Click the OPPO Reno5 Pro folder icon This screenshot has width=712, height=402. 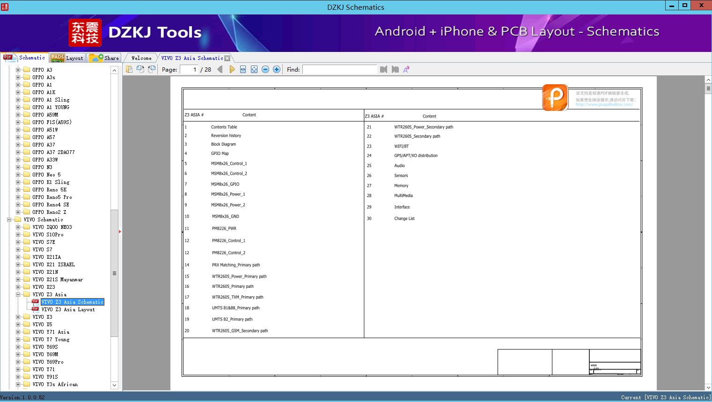27,197
